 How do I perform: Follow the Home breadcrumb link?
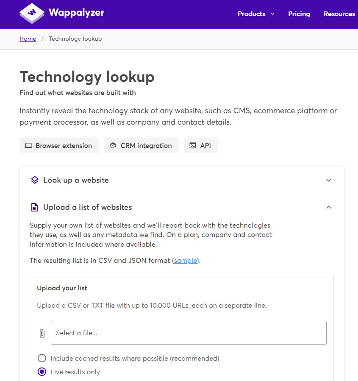pyautogui.click(x=28, y=39)
